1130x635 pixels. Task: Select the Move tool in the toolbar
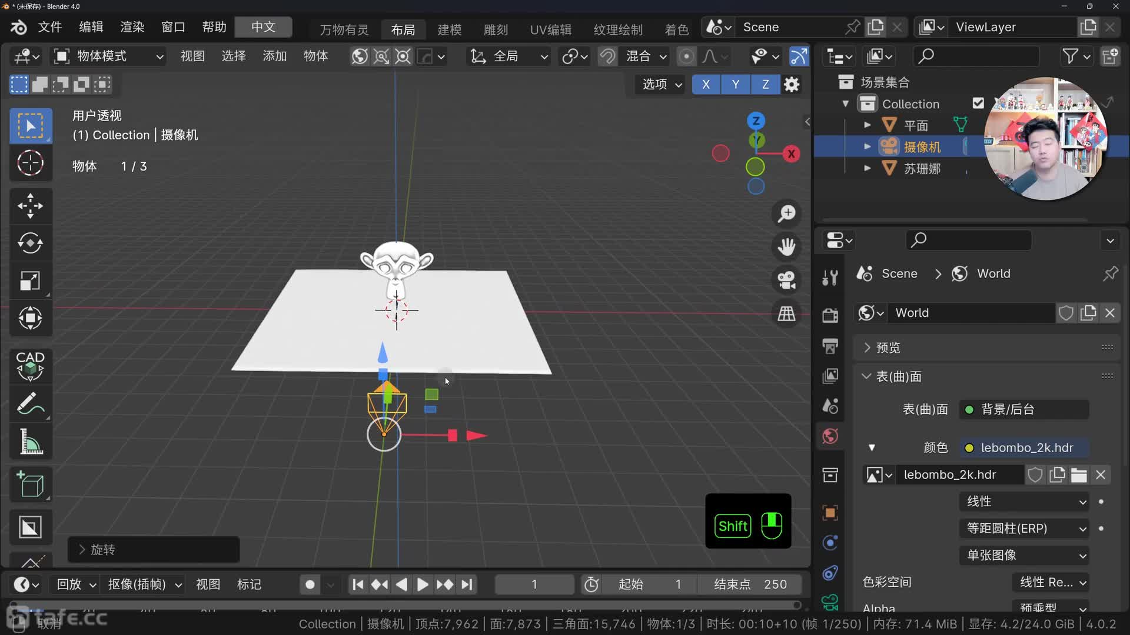31,206
